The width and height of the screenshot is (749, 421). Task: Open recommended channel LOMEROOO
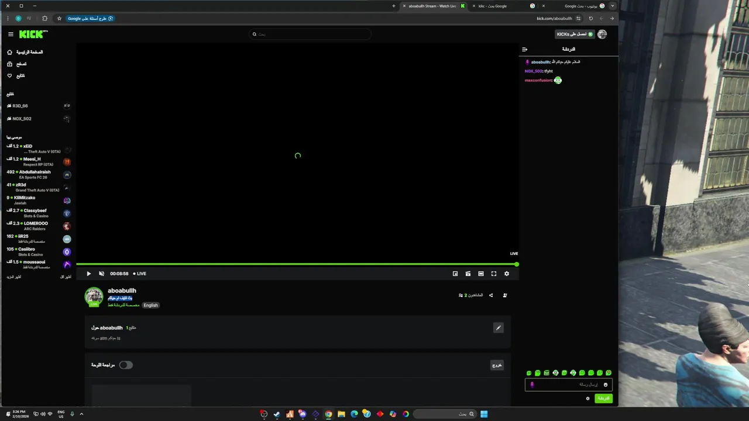tap(38, 226)
